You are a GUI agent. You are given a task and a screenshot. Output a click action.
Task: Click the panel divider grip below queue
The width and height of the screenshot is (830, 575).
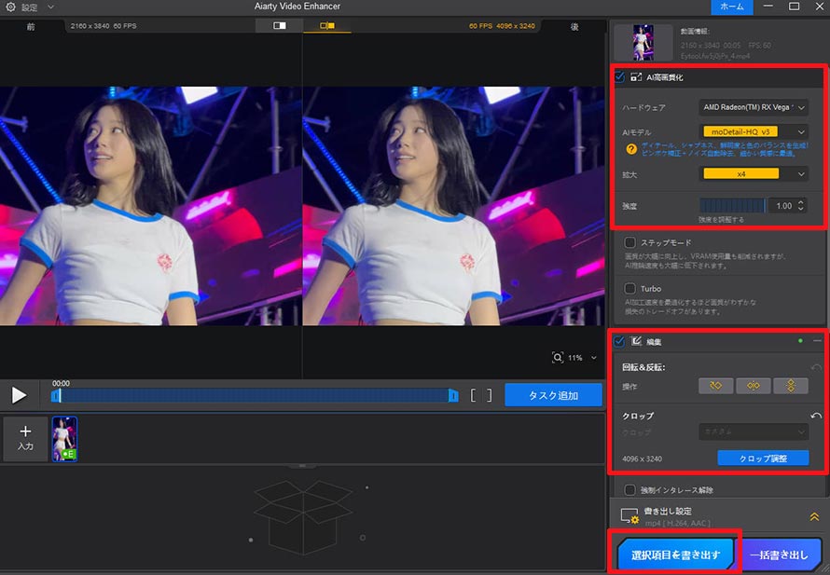[x=302, y=466]
